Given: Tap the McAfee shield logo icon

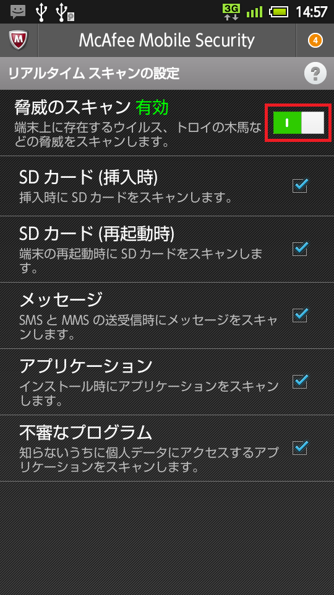Looking at the screenshot, I should [18, 40].
